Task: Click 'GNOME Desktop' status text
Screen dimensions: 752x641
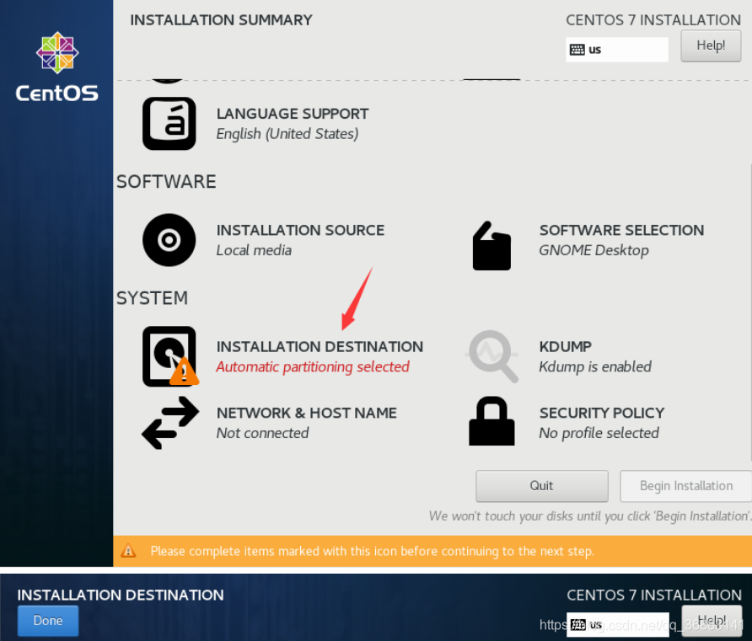Action: tap(594, 250)
